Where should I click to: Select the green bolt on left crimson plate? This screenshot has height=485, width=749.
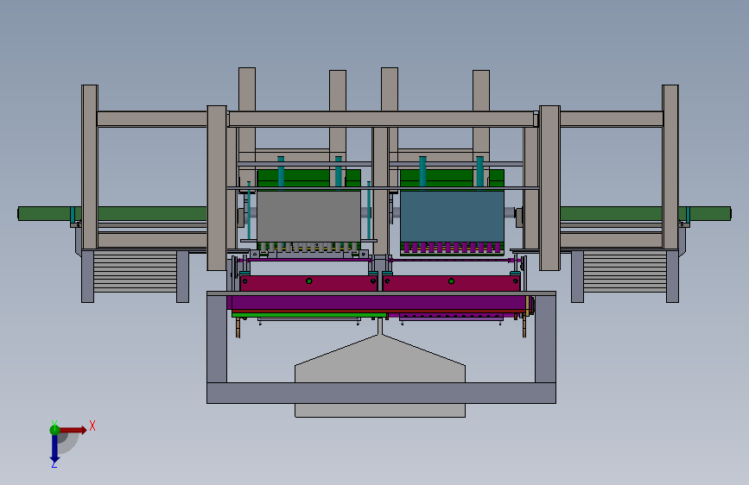(309, 281)
